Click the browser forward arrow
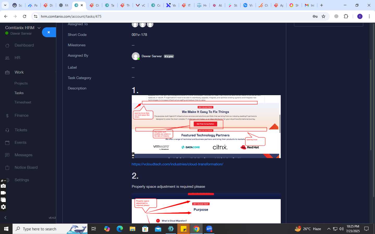The width and height of the screenshot is (375, 234). 15,16
